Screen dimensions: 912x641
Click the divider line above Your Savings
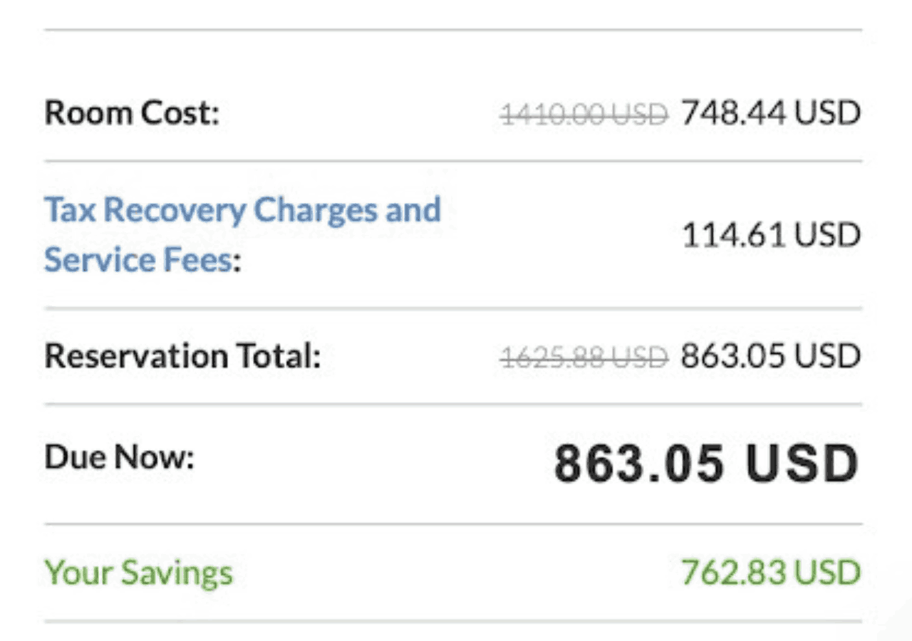coord(452,524)
